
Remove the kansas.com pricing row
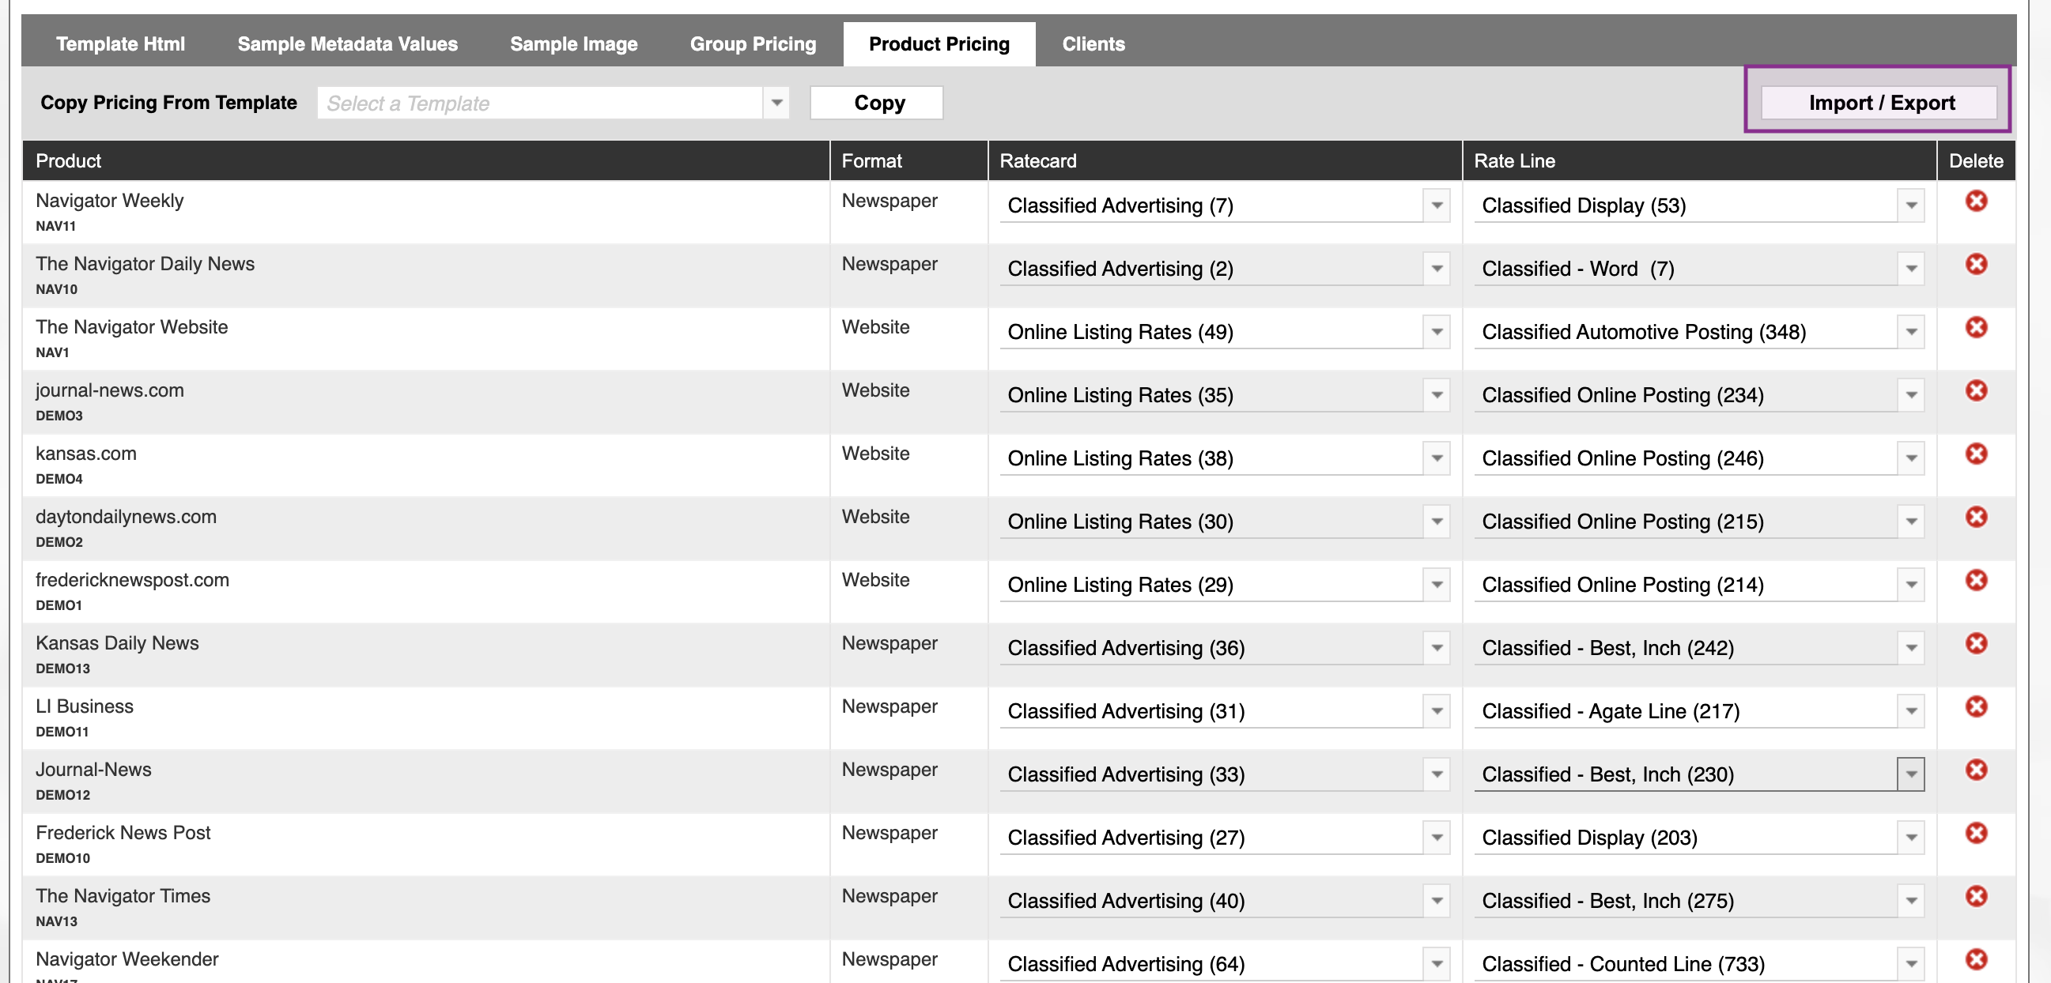coord(1975,454)
